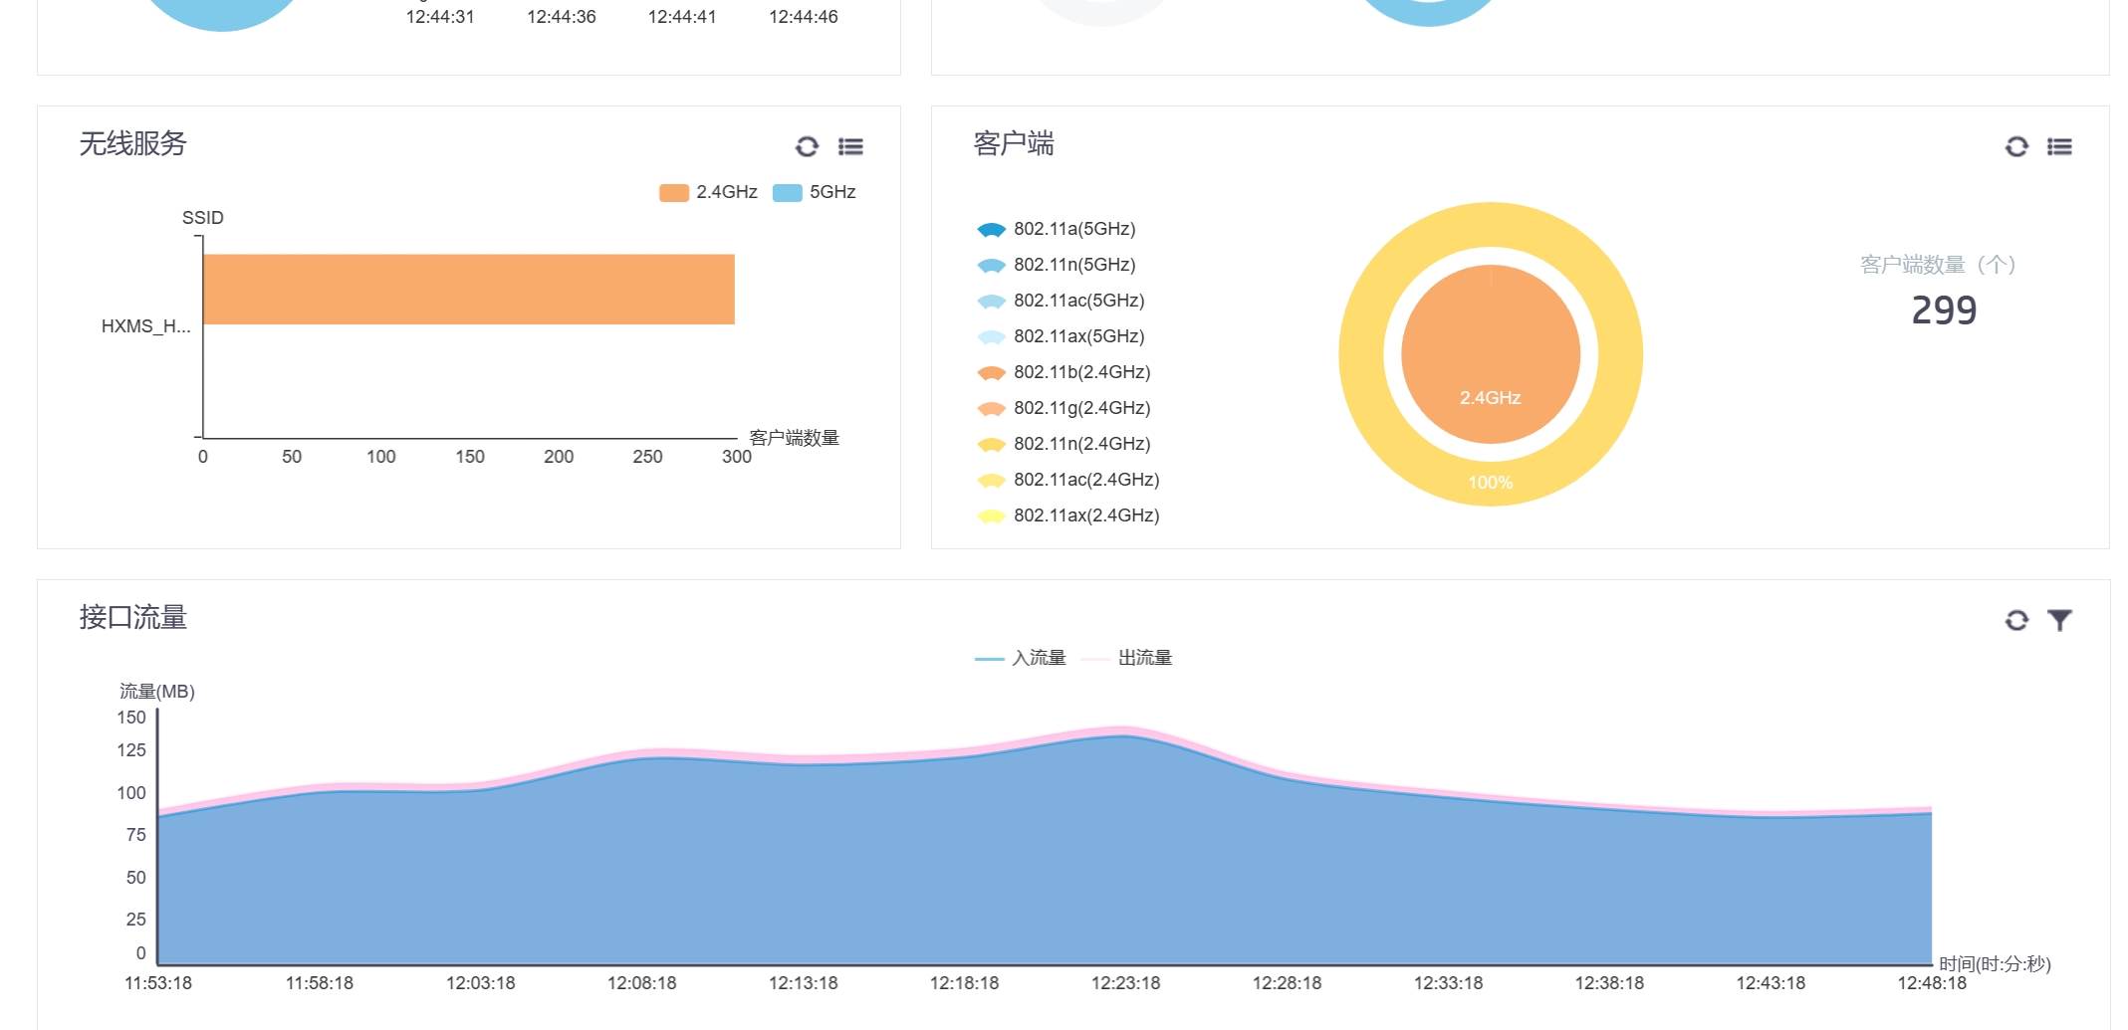Toggle 802.11b(2.4GHz) legend entry
This screenshot has width=2128, height=1030.
pos(1064,372)
